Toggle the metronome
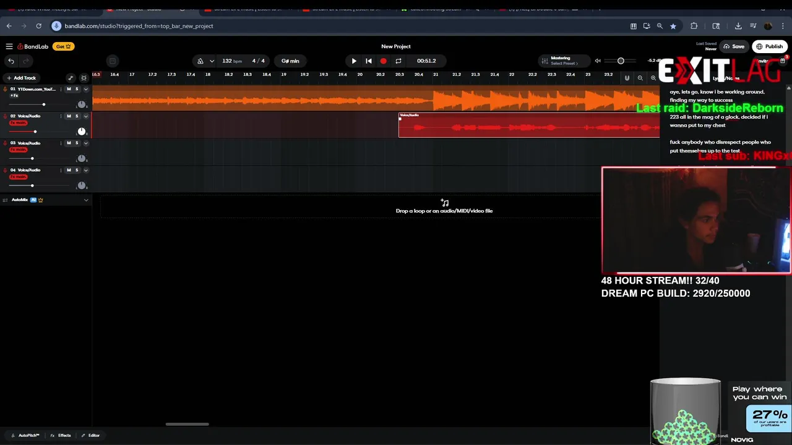 [200, 61]
